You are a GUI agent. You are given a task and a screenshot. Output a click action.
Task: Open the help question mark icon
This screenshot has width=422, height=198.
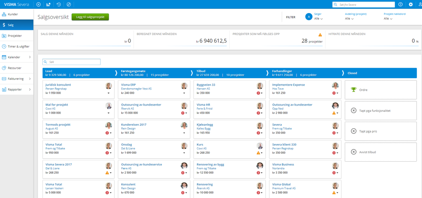click(x=400, y=4)
